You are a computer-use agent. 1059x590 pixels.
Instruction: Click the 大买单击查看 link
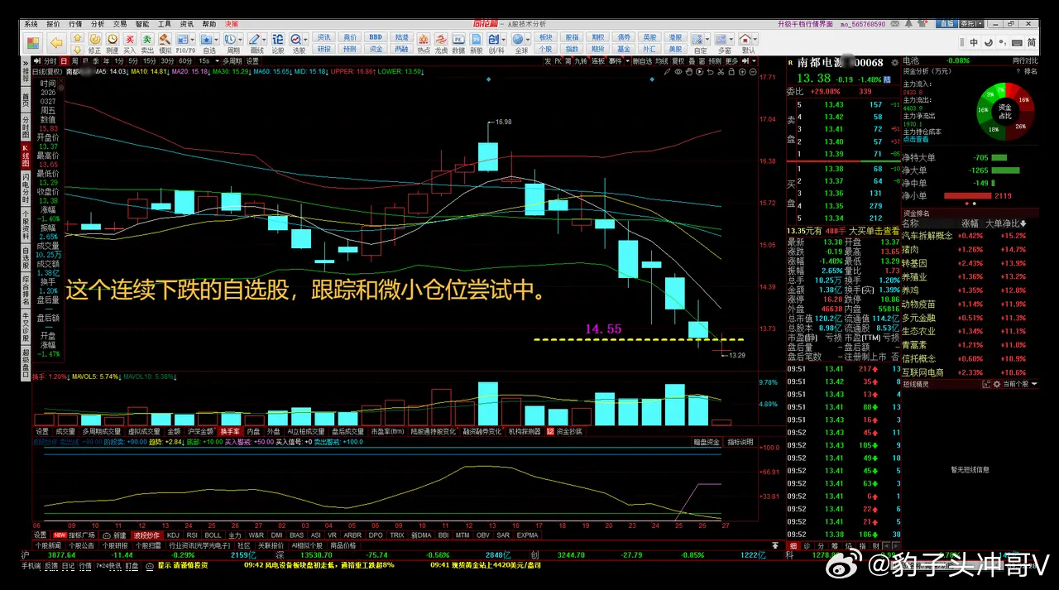pyautogui.click(x=875, y=232)
